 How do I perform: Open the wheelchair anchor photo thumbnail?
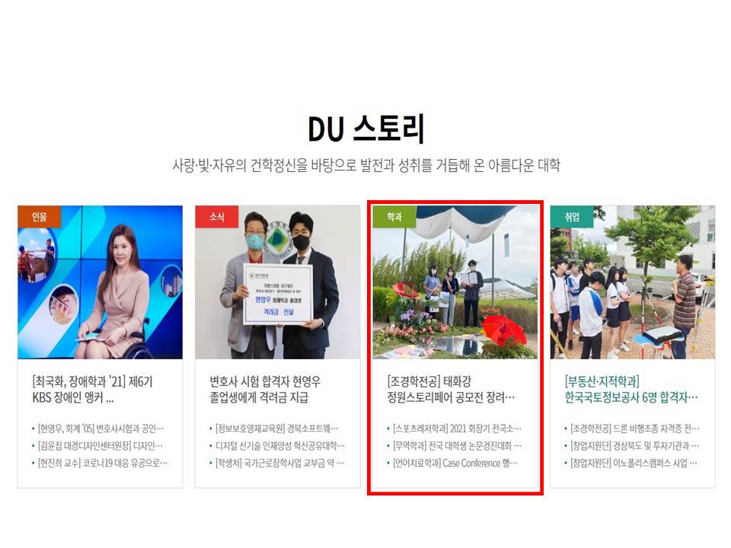(x=101, y=282)
